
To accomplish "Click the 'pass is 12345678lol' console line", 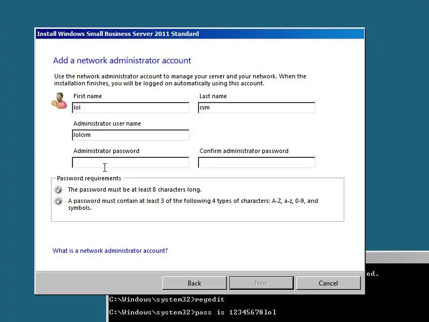I will coord(193,312).
